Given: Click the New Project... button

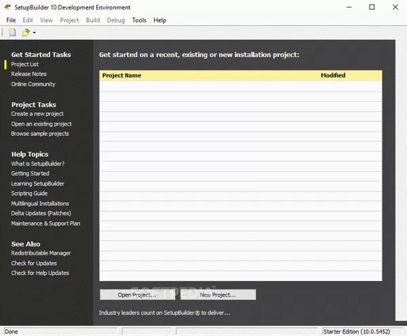Looking at the screenshot, I should [218, 295].
